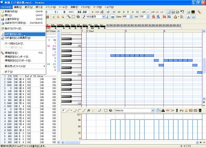Image resolution: width=206 pixels, height=148 pixels.
Task: Choose '環境設定' (F12) in File menu
Action: click(x=23, y=53)
